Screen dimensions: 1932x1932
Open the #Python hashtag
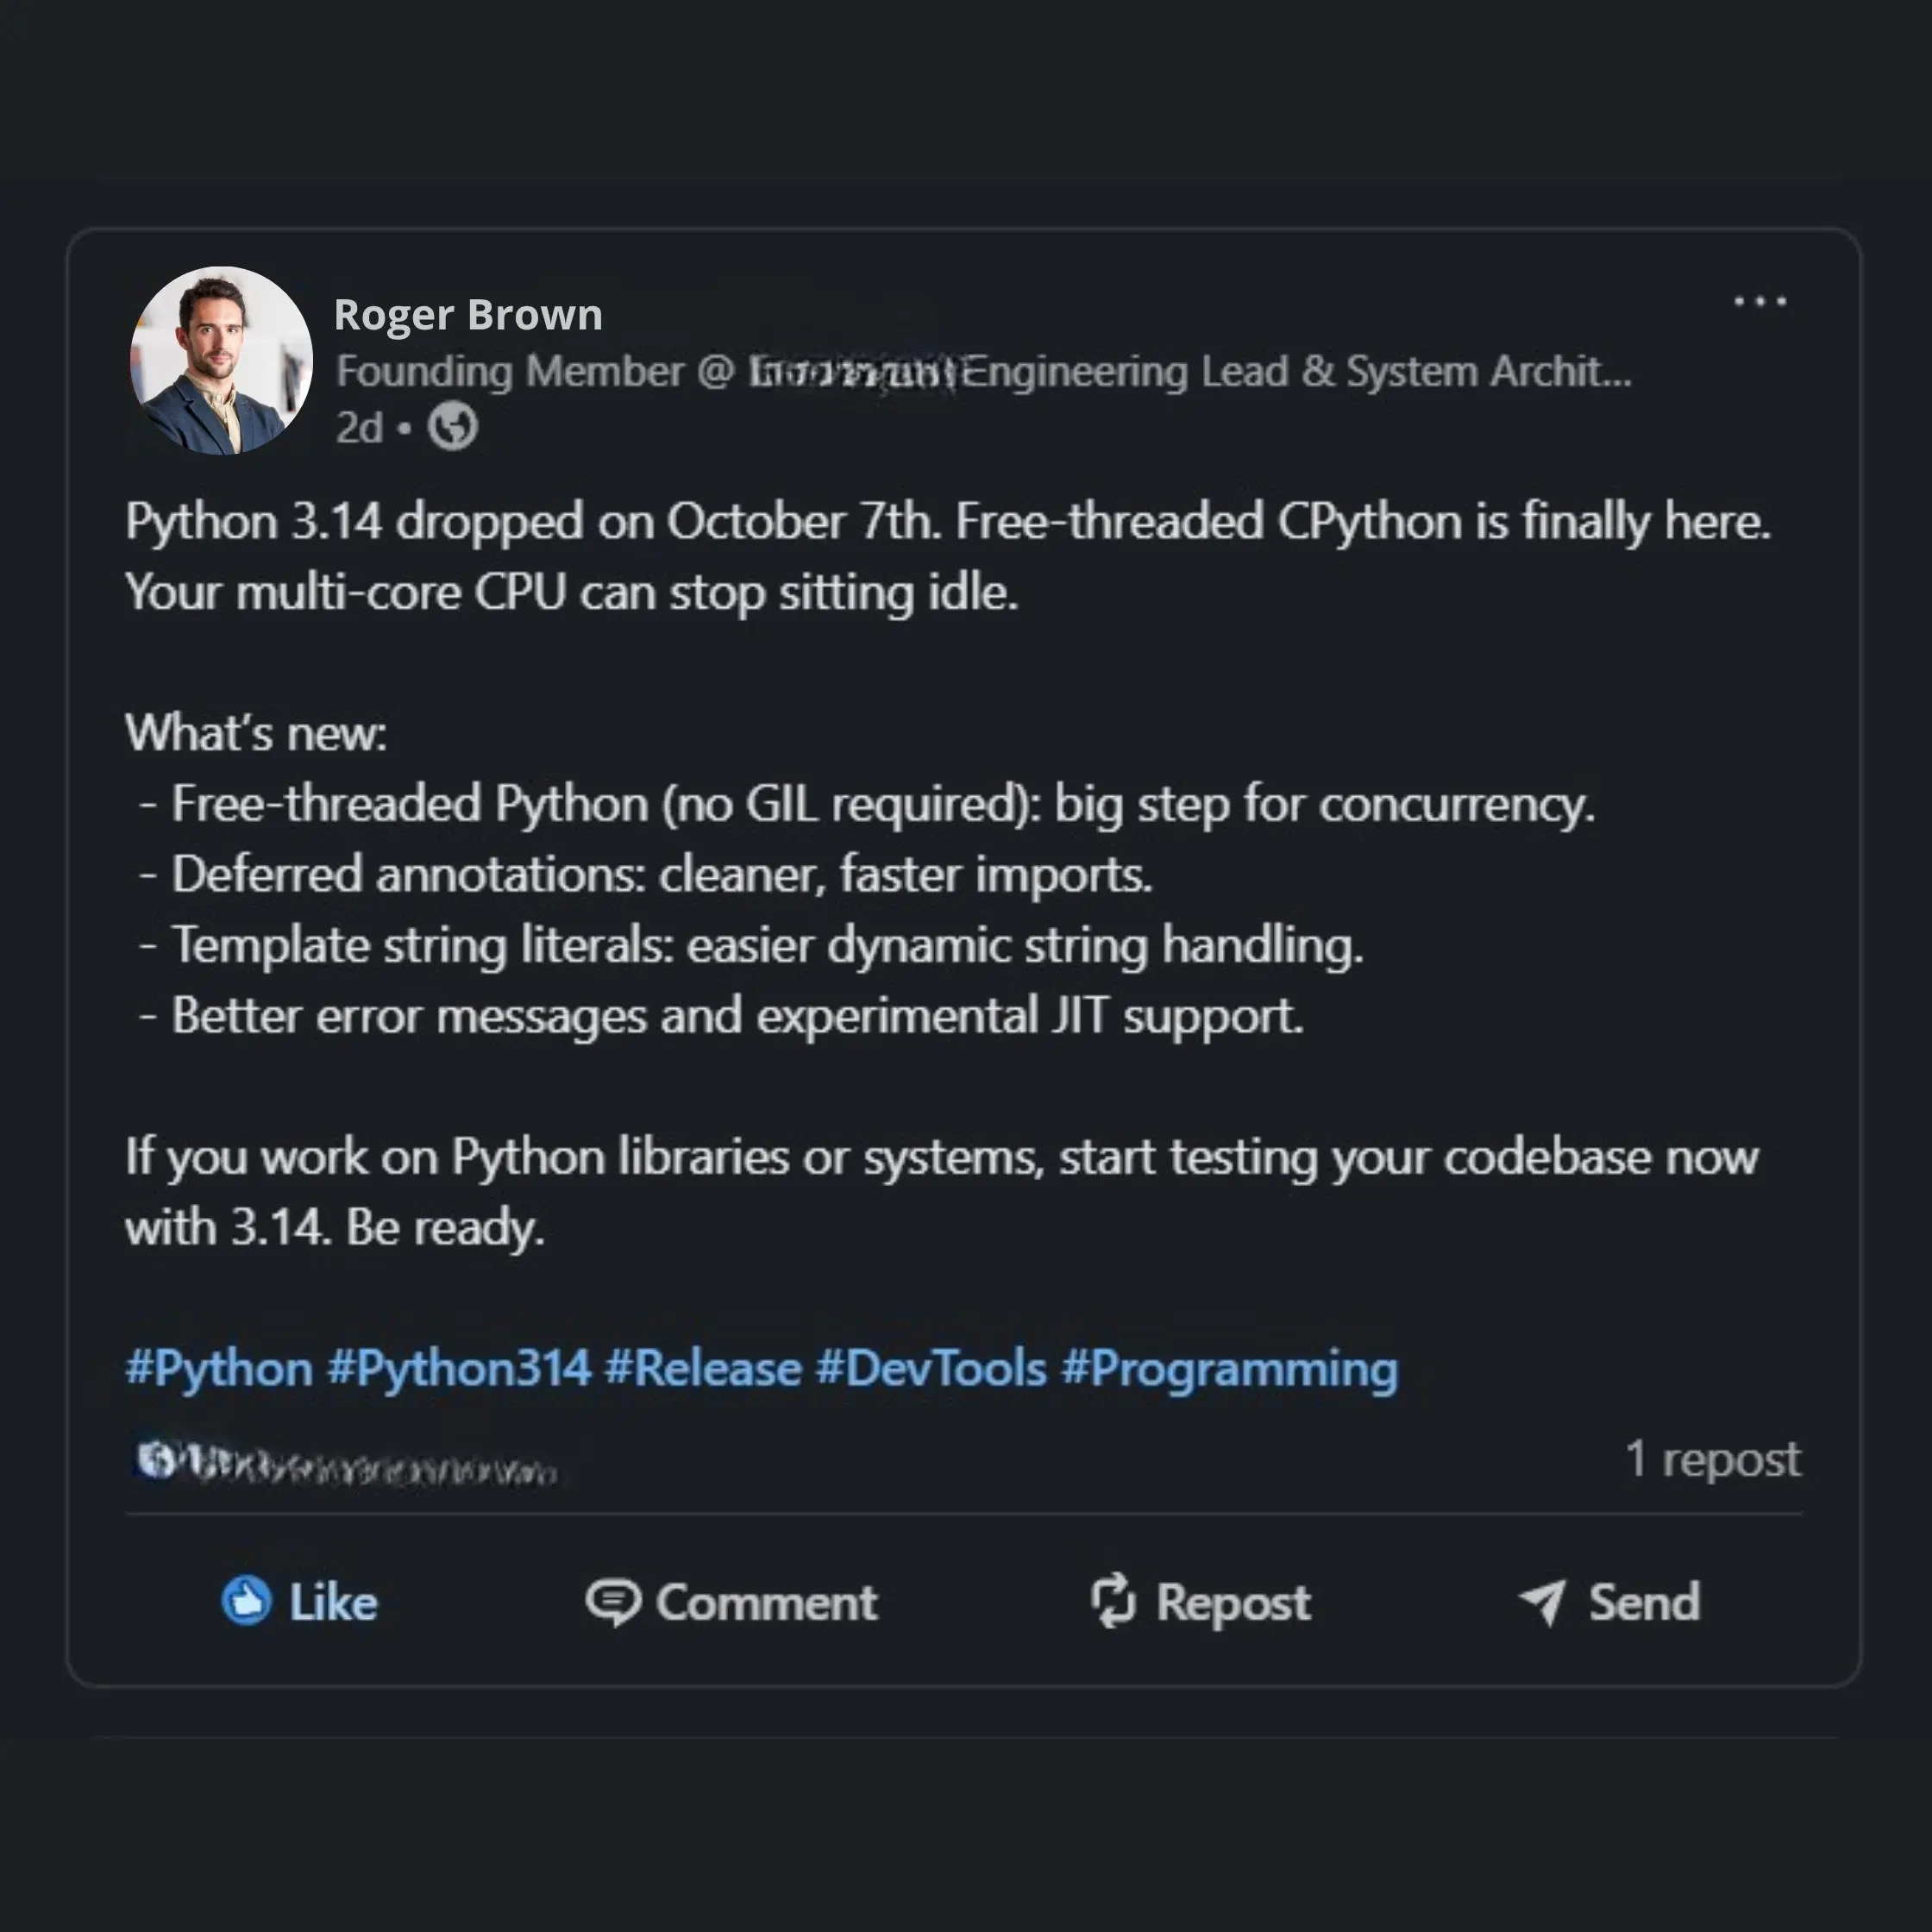pos(219,1368)
